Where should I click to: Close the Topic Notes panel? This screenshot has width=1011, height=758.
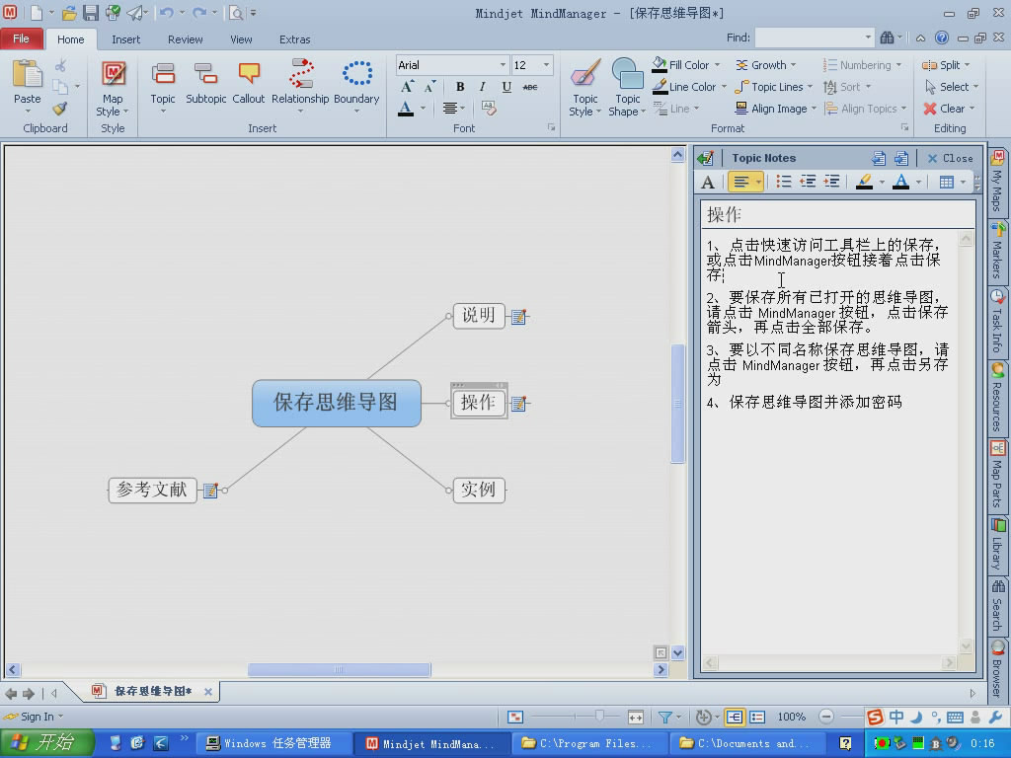[x=950, y=158]
